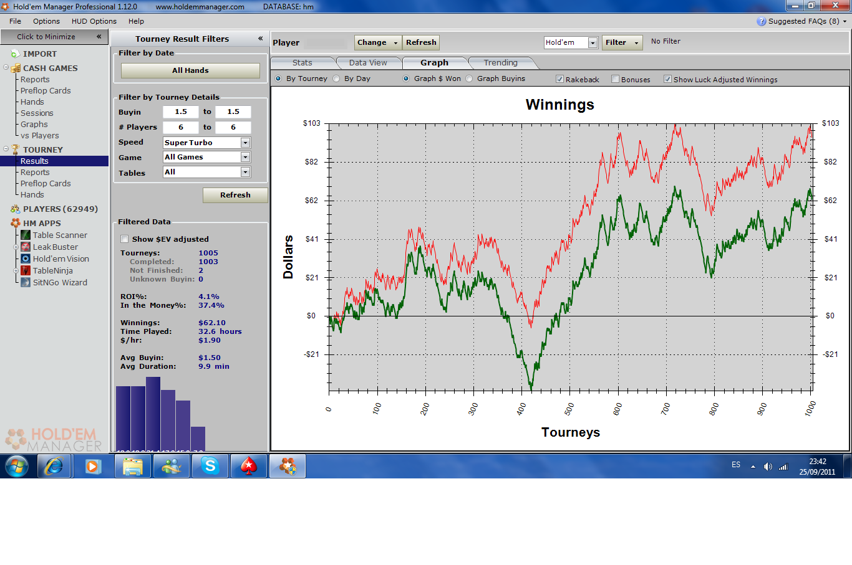This screenshot has height=565, width=852.
Task: Enable the Bonuses checkbox
Action: [615, 79]
